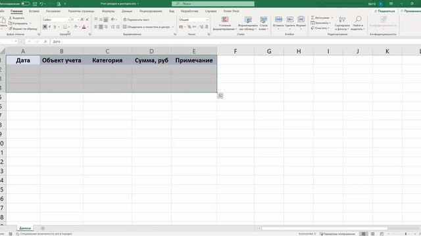Switch to the Вставка ribbon tab
This screenshot has height=236, width=421.
pos(34,11)
